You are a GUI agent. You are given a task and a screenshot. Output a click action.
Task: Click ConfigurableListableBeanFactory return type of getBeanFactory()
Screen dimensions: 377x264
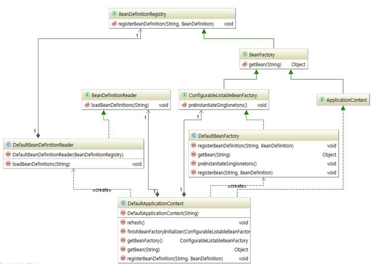click(214, 241)
